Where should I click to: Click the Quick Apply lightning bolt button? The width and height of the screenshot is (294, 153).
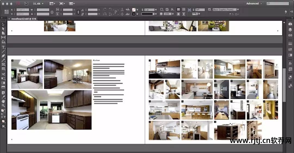(286, 12)
